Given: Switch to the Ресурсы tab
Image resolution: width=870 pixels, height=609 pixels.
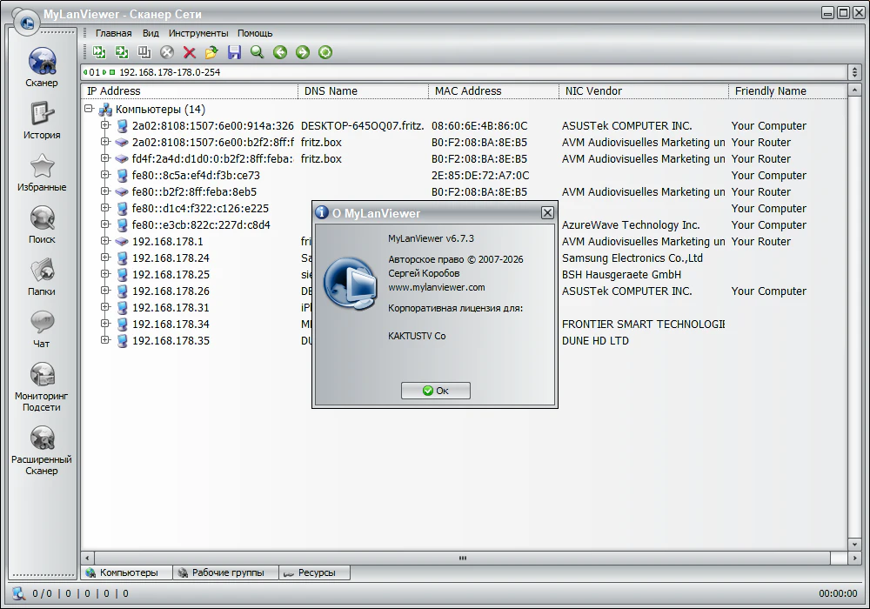Looking at the screenshot, I should coord(315,572).
